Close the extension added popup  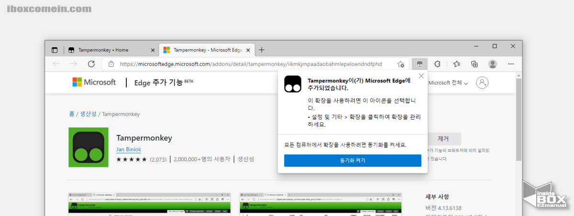point(421,76)
